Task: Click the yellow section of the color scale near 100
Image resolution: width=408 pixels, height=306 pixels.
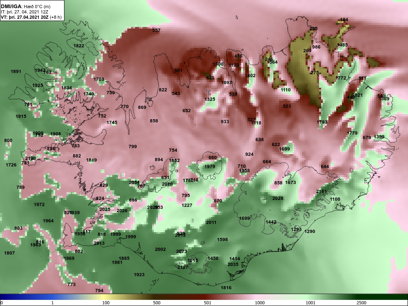Action: click(x=104, y=297)
